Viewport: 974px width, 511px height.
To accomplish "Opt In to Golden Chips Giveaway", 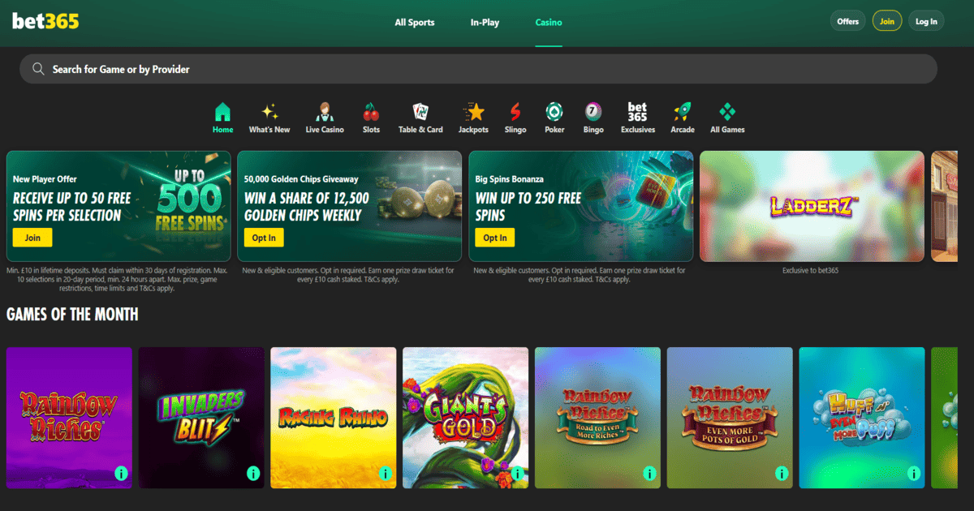I will coord(264,238).
